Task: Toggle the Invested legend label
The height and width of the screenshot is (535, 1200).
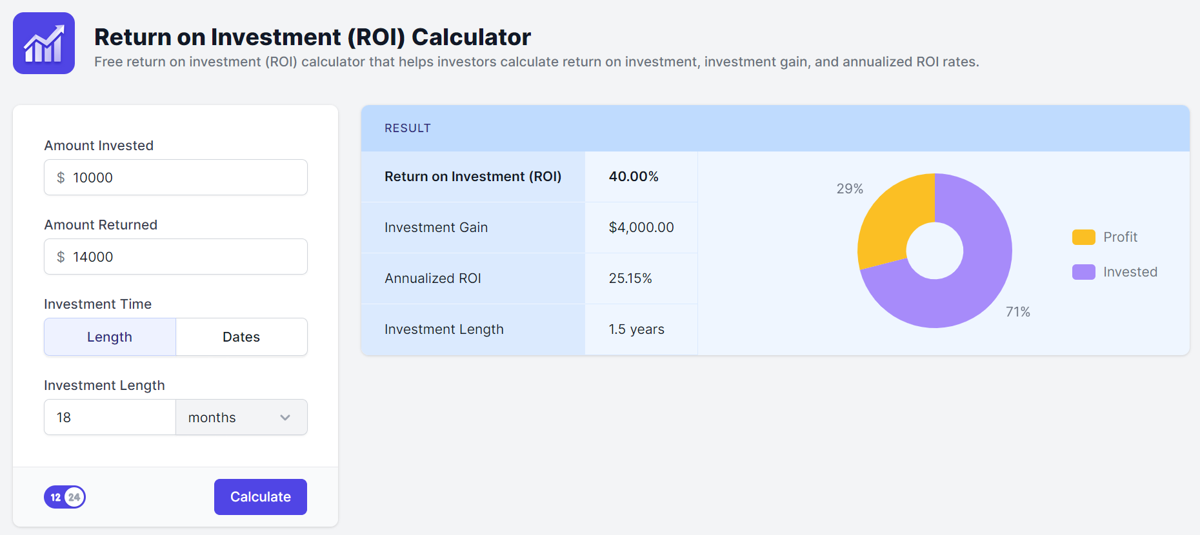Action: (x=1130, y=272)
